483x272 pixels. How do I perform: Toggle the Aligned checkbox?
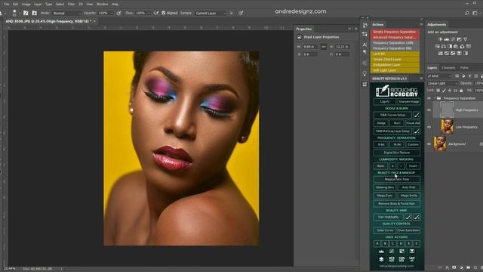(x=164, y=13)
